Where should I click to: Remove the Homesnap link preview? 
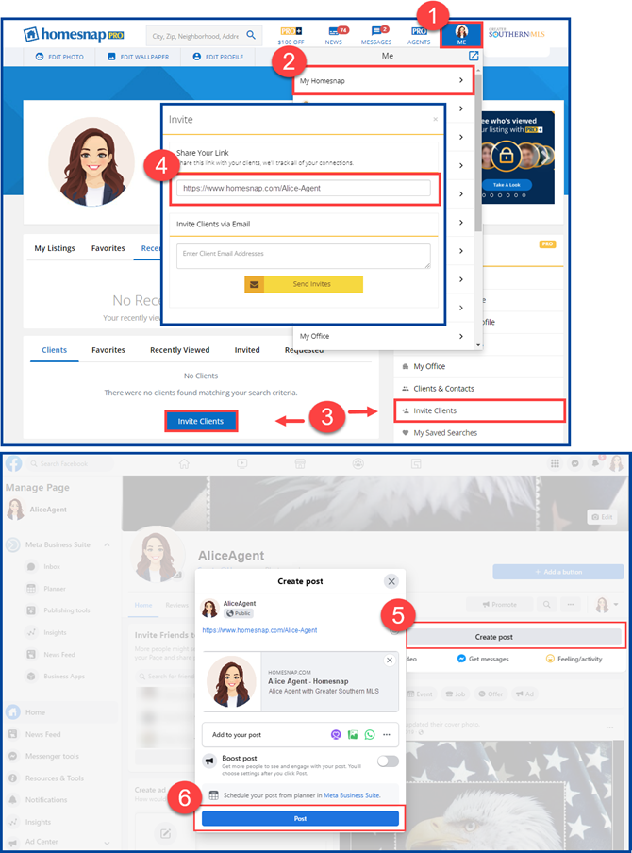click(x=390, y=661)
